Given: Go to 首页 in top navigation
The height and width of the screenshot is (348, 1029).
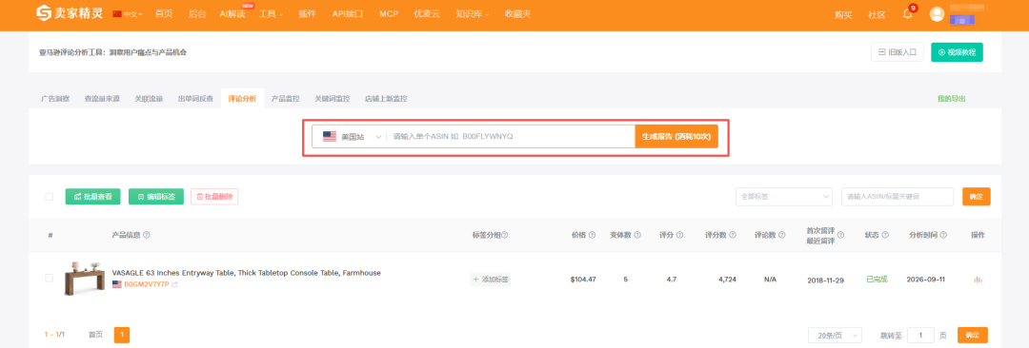Looking at the screenshot, I should point(164,13).
